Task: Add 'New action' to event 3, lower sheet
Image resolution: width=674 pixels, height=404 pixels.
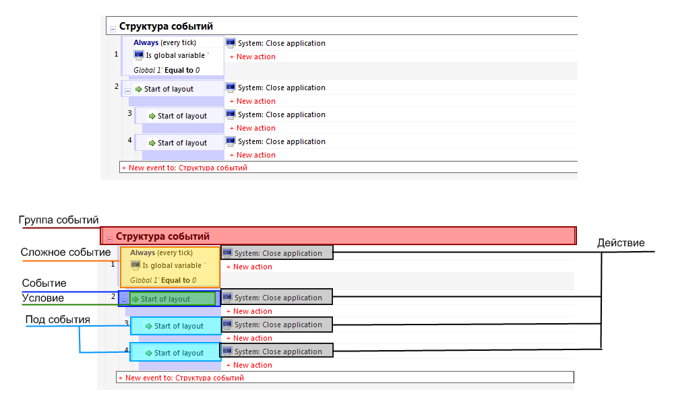Action: click(x=249, y=338)
